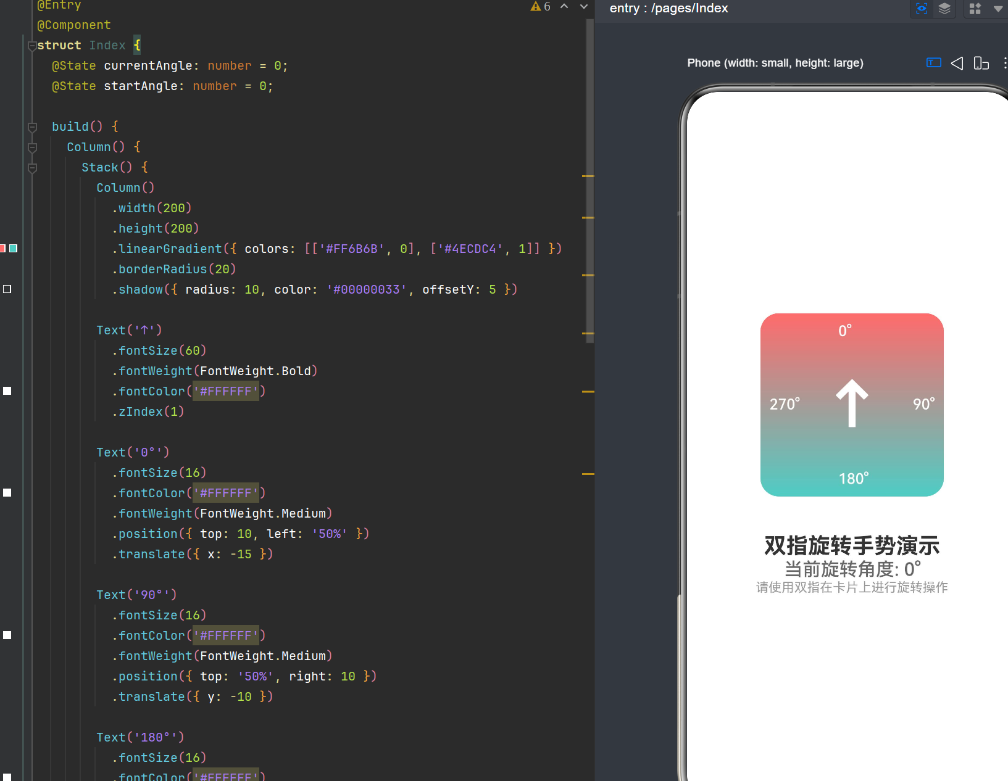This screenshot has width=1008, height=781.
Task: Click the .width(200) code line
Action: tap(151, 209)
